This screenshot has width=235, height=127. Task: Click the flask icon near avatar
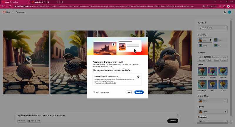tap(225, 12)
